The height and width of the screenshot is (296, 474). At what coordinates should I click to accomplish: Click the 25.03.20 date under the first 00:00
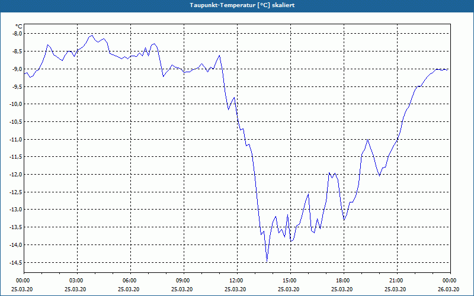pos(22,289)
